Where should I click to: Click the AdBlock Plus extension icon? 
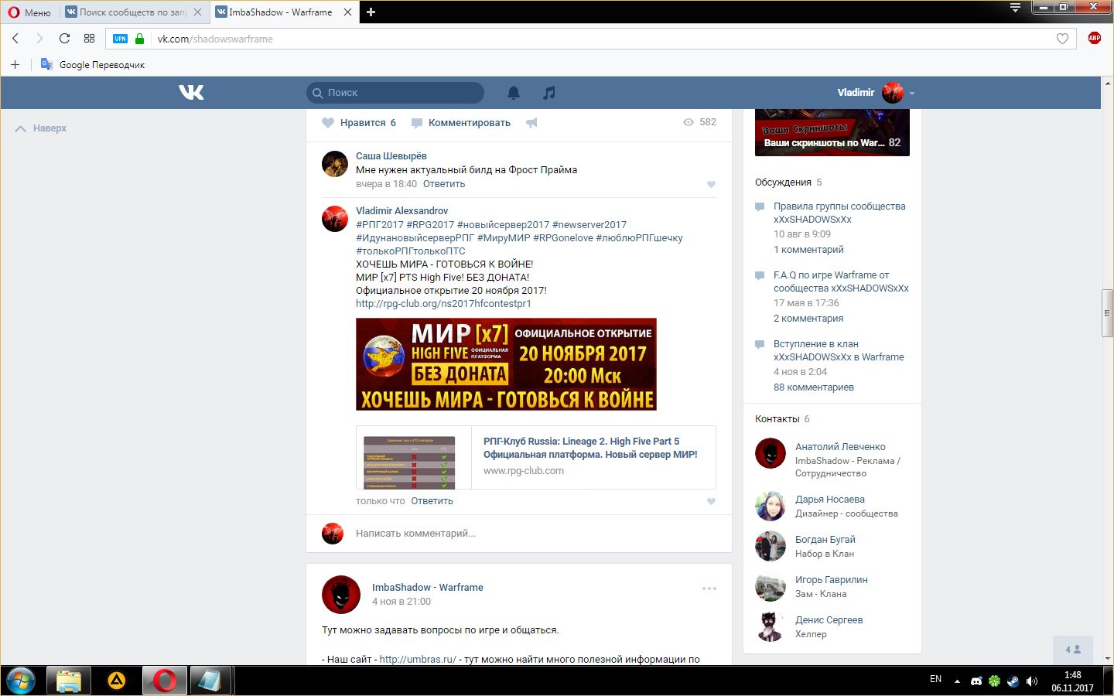coord(1094,38)
